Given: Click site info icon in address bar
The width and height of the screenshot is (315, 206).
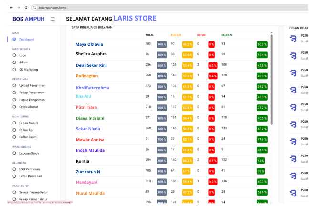Looking at the screenshot, I should pyautogui.click(x=35, y=8).
